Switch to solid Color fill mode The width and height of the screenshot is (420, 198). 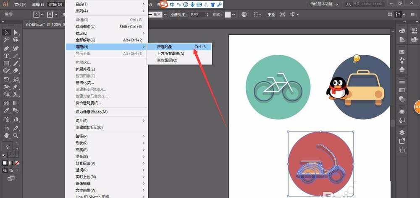tap(5, 163)
